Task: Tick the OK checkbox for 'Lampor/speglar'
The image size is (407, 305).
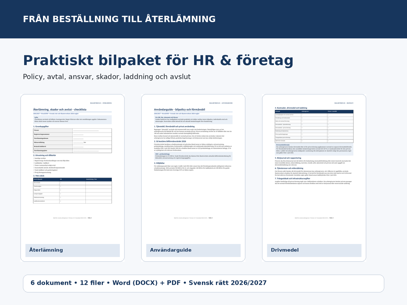Action: (60, 194)
